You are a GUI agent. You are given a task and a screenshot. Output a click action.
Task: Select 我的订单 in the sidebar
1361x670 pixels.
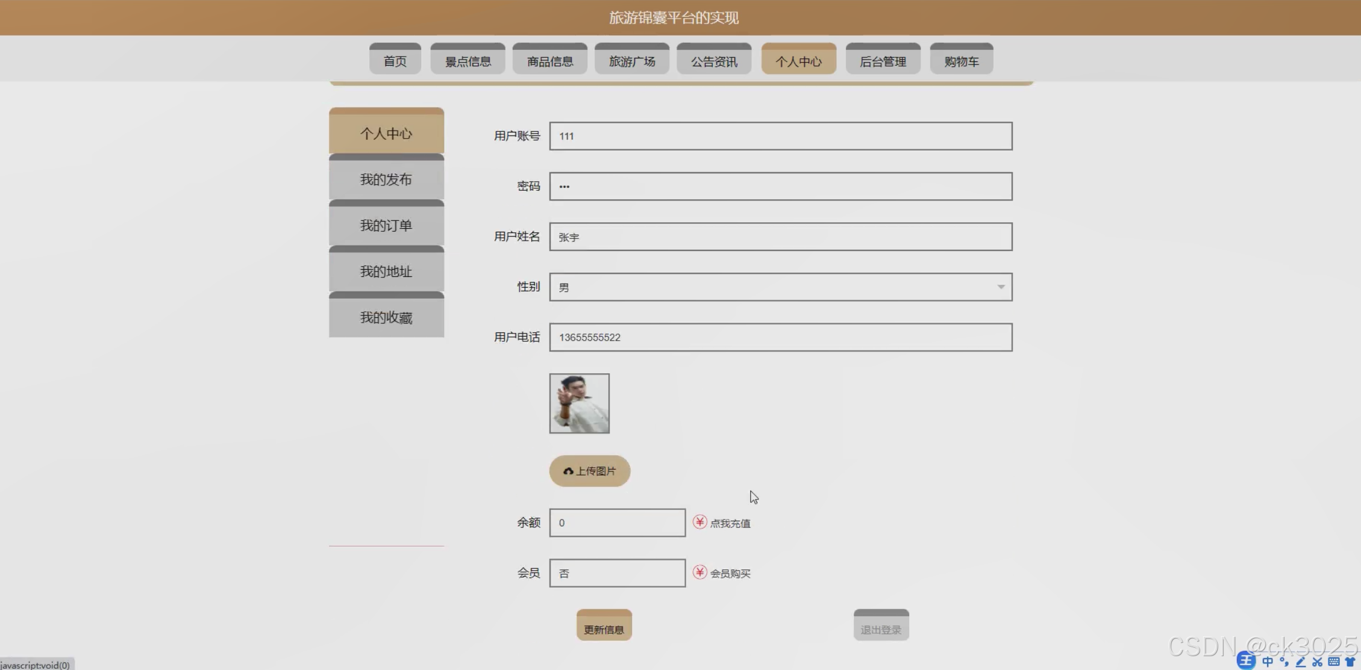coord(386,225)
